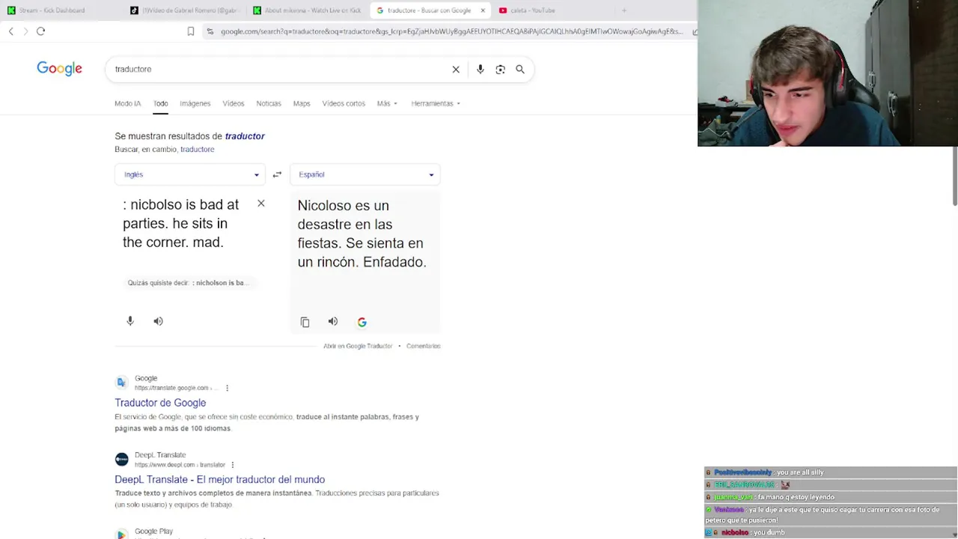The height and width of the screenshot is (539, 958).
Task: Click the translator microphone input icon
Action: (130, 321)
